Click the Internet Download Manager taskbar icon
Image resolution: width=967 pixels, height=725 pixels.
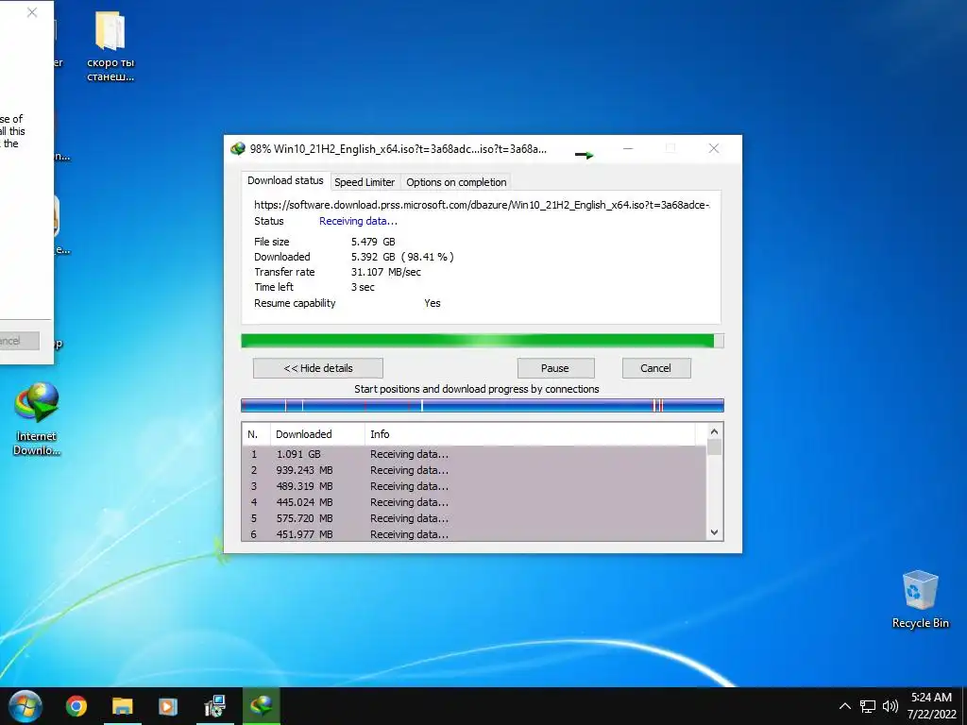tap(261, 706)
